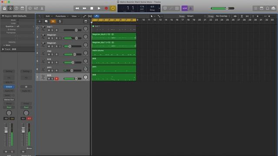Toggle the orange Hide tracks H button
The width and height of the screenshot is (278, 156).
pyautogui.click(x=53, y=21)
